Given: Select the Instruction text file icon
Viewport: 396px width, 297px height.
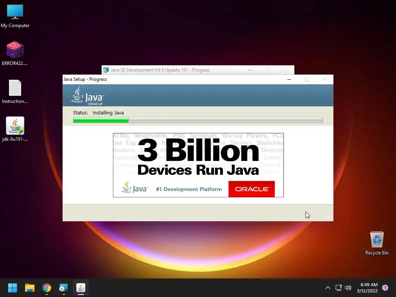Looking at the screenshot, I should (15, 91).
